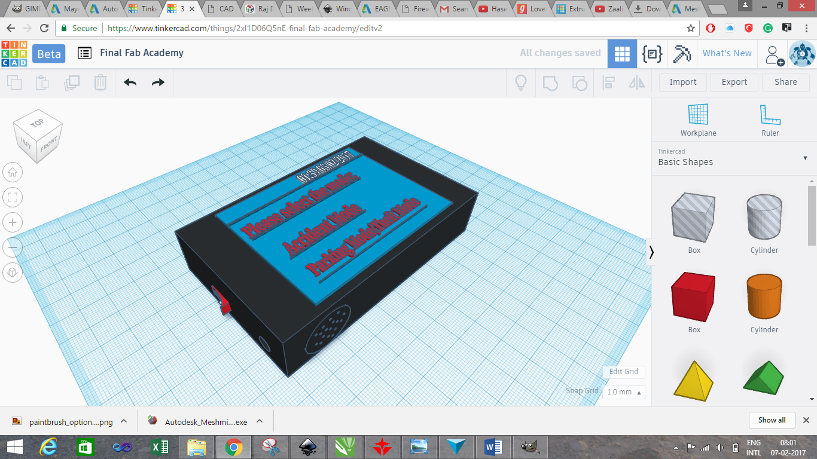The image size is (817, 459).
Task: Click the Group shapes icon
Action: click(550, 82)
